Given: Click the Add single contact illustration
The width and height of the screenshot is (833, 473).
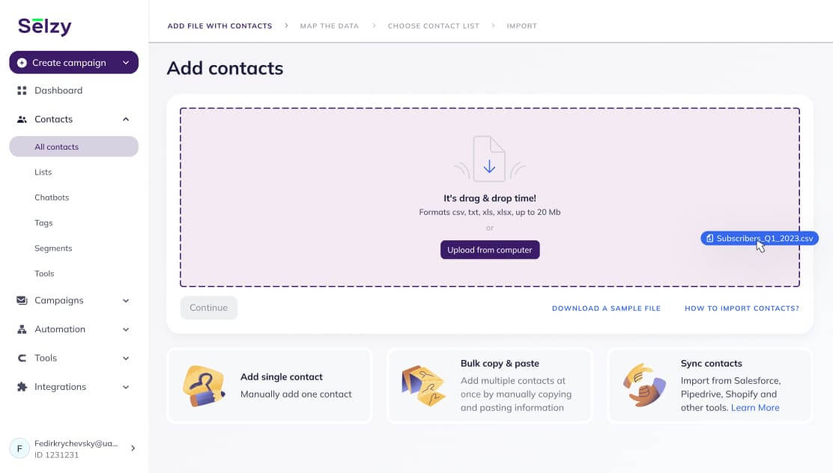Looking at the screenshot, I should [x=205, y=385].
